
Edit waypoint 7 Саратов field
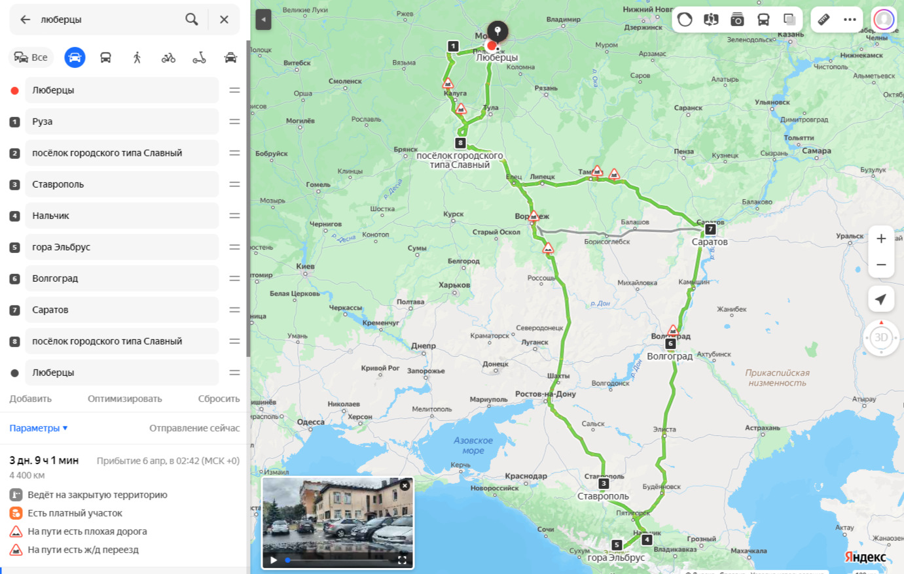coord(122,310)
